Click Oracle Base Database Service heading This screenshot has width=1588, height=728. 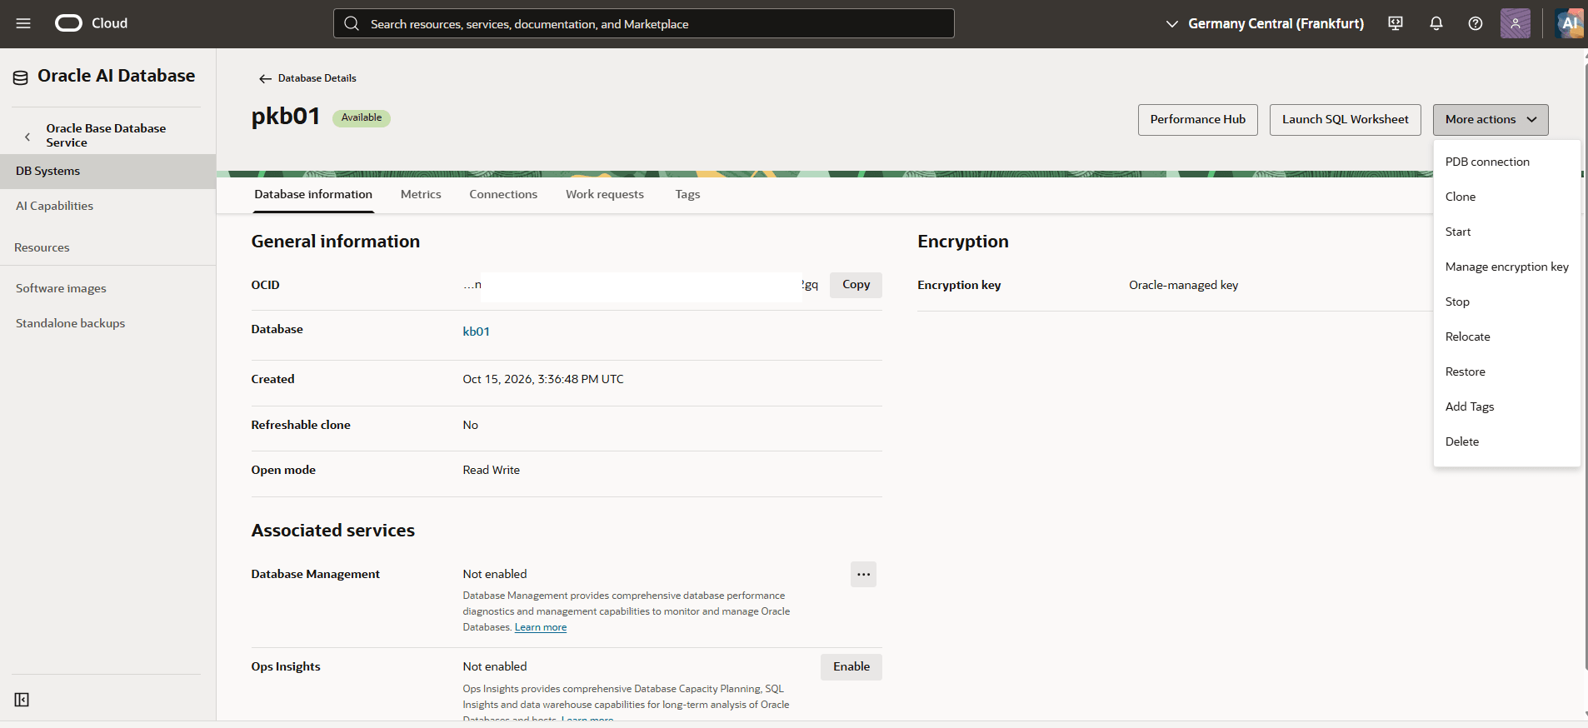point(106,135)
